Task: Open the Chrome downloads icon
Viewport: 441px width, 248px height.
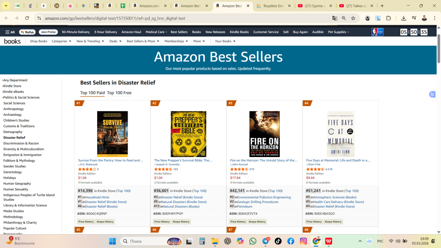Action: pos(403,18)
